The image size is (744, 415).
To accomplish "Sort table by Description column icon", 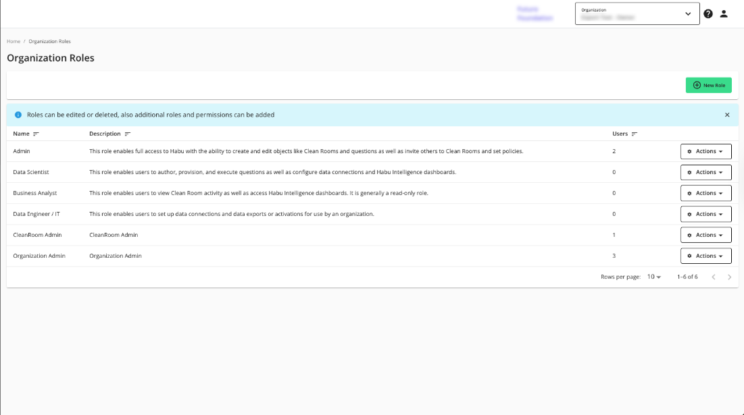I will coord(128,134).
